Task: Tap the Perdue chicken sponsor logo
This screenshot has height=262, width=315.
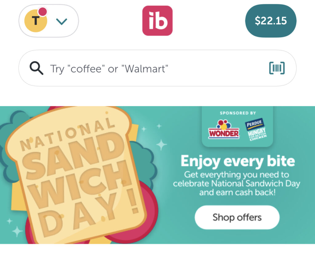Action: [x=256, y=129]
